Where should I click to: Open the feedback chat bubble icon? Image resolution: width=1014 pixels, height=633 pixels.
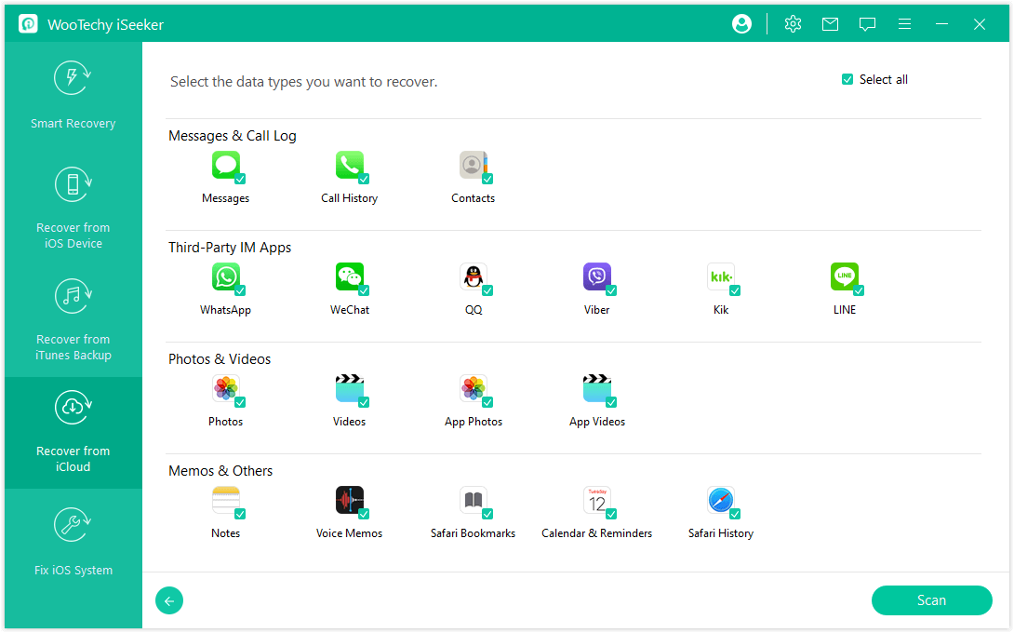[867, 24]
